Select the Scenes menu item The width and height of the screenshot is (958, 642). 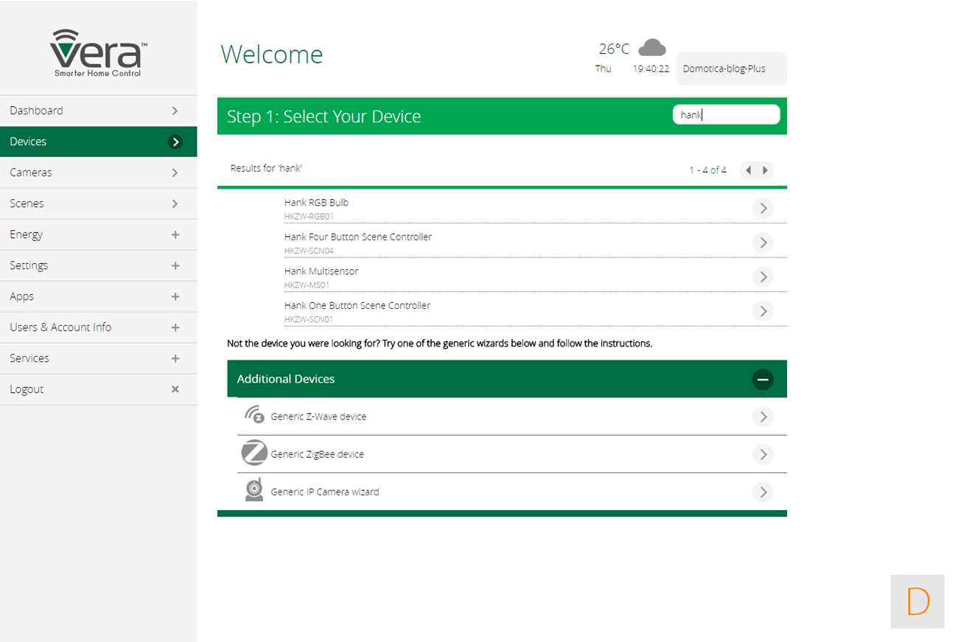click(98, 203)
